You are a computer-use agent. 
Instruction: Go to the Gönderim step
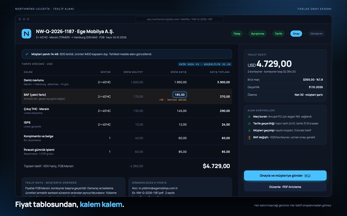pyautogui.click(x=316, y=34)
